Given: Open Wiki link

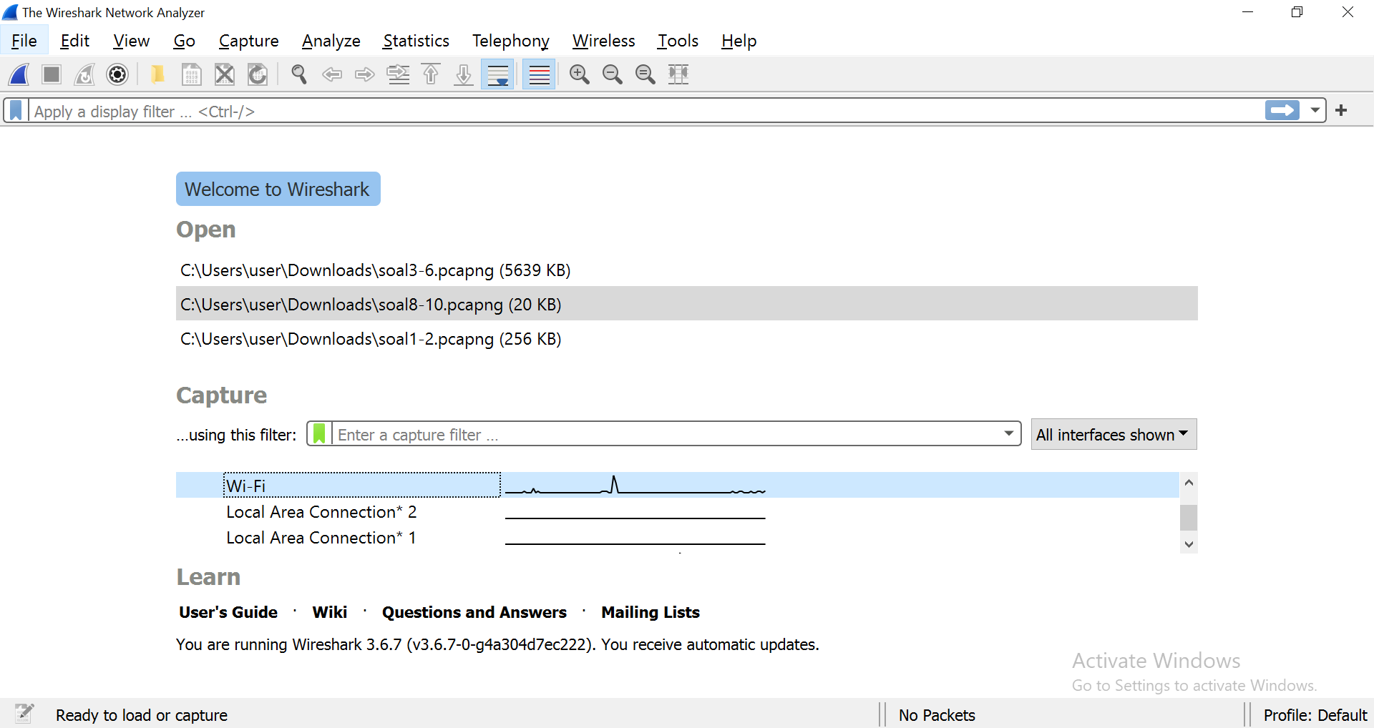Looking at the screenshot, I should tap(329, 612).
